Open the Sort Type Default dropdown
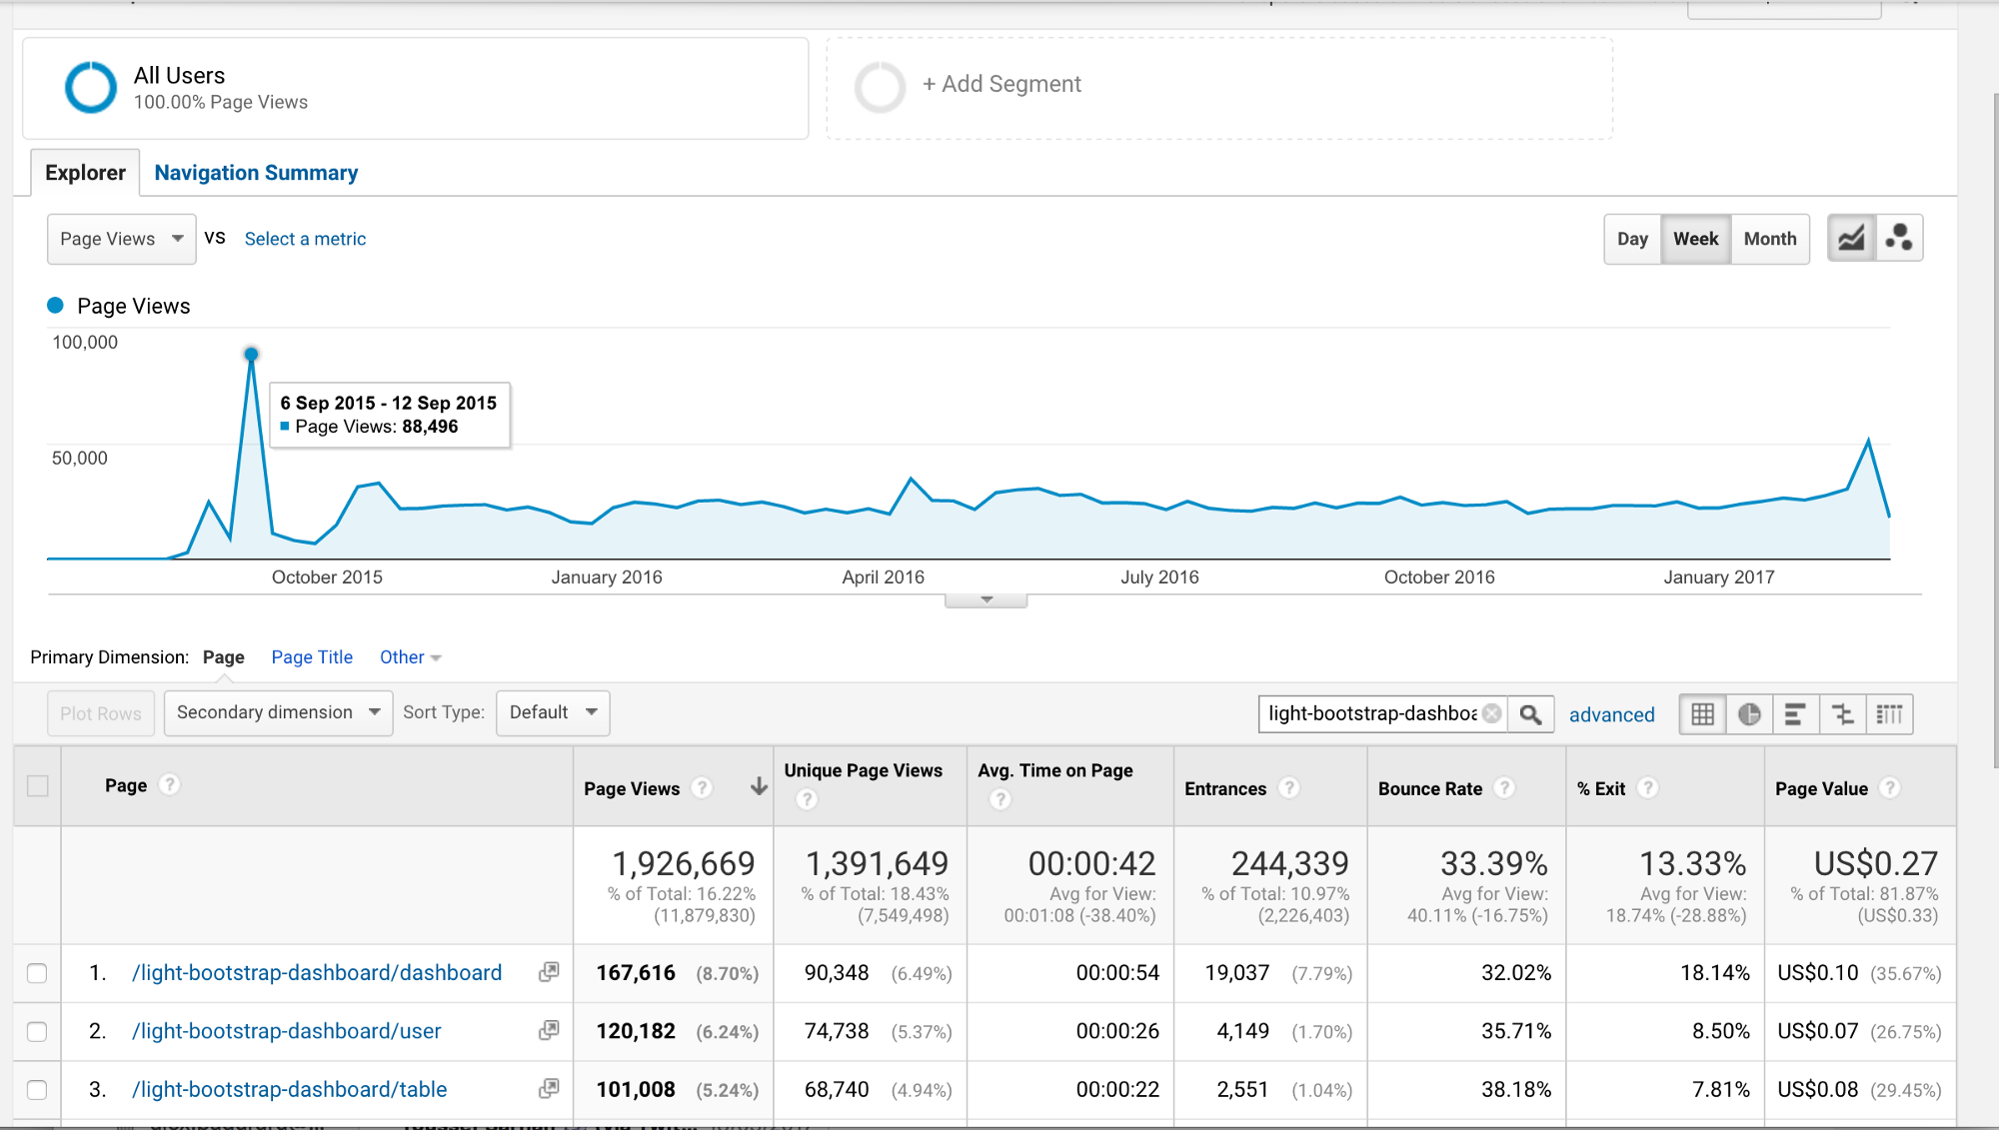Screen dimensions: 1999x1130 [552, 712]
